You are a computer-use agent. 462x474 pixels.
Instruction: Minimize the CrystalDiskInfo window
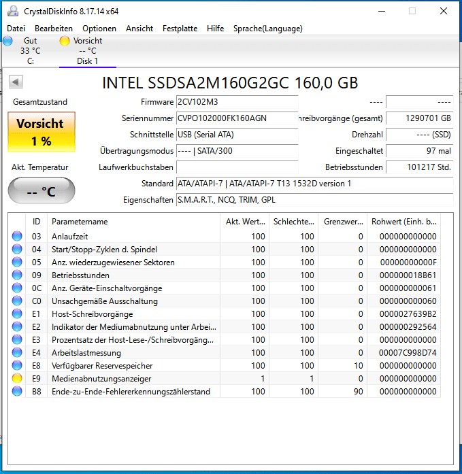382,11
